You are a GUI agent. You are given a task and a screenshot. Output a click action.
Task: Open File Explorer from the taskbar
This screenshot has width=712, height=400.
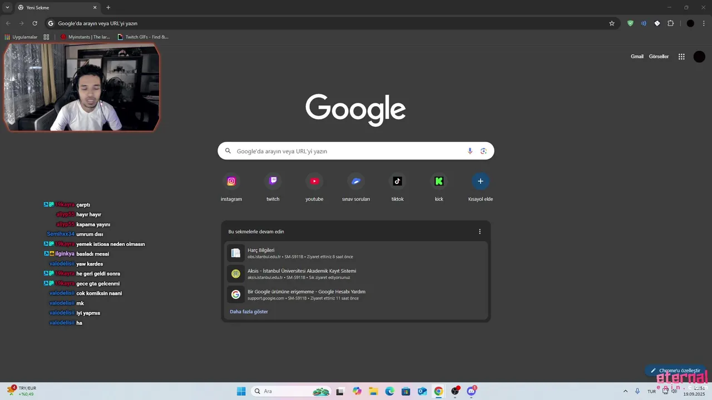(x=373, y=391)
